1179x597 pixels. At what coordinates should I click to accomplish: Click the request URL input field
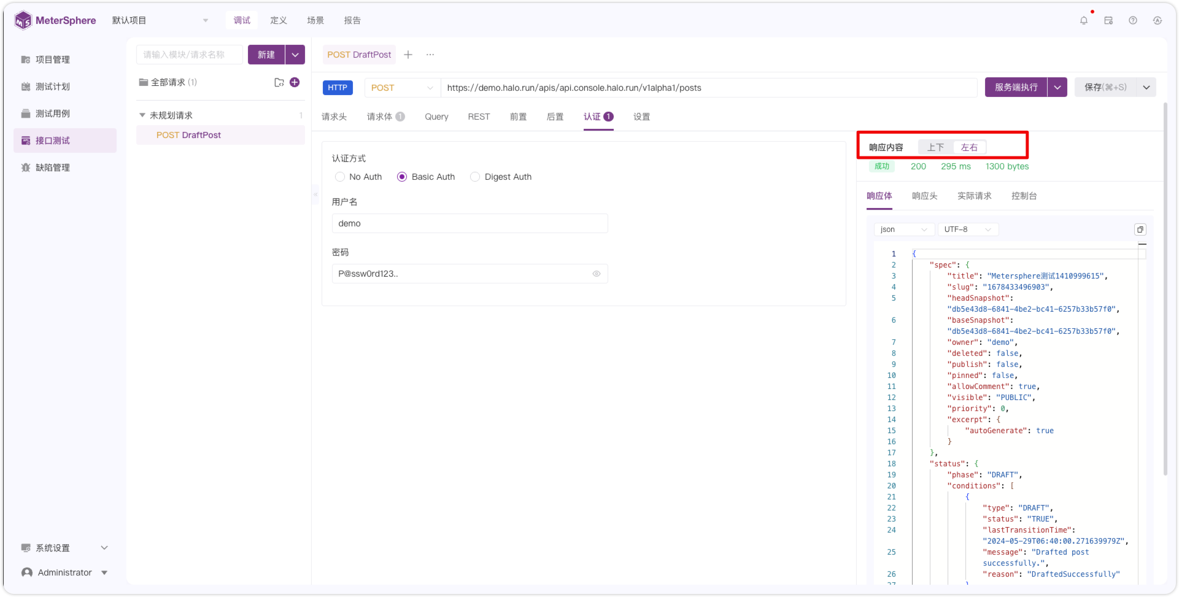(x=709, y=88)
